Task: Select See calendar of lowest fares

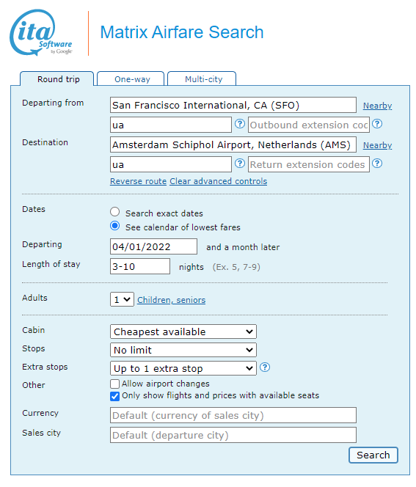Action: 115,226
